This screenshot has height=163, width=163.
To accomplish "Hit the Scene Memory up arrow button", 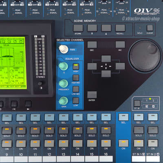I will [x=106, y=28].
